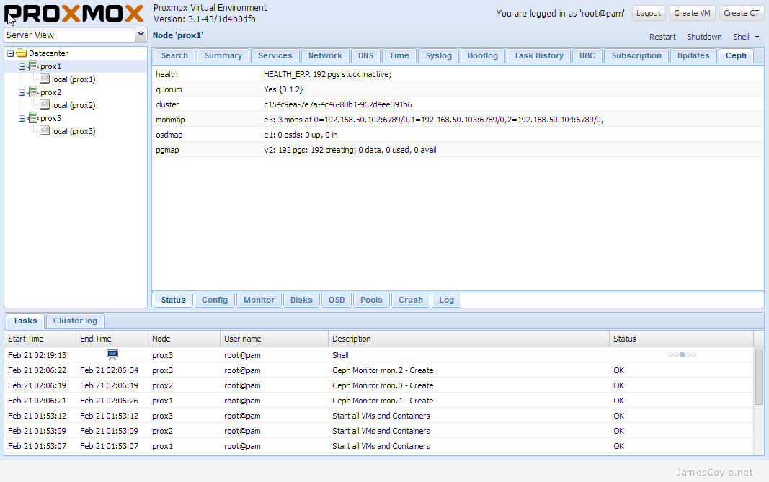Open the UBC tab
Screen dimensions: 769x482
click(x=587, y=56)
